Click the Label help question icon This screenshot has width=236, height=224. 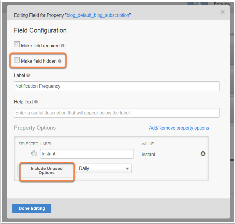pos(28,75)
